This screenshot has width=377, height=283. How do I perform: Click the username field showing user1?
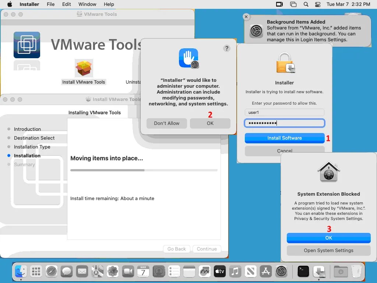(285, 112)
